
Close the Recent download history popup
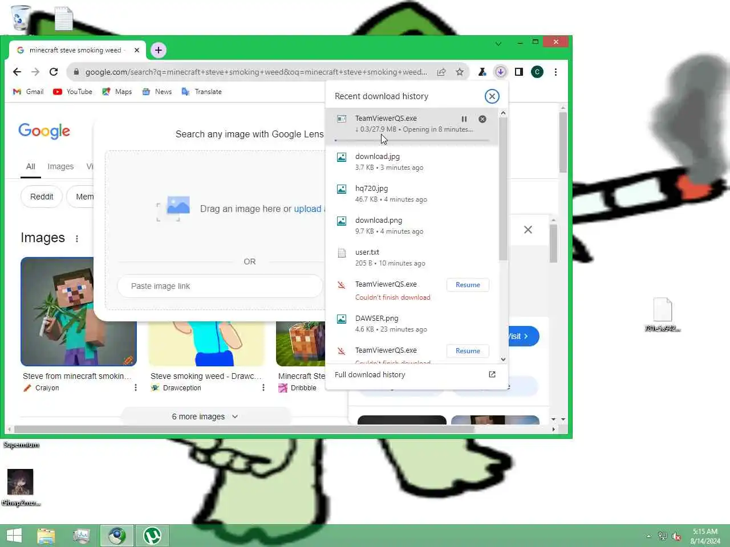(x=492, y=96)
